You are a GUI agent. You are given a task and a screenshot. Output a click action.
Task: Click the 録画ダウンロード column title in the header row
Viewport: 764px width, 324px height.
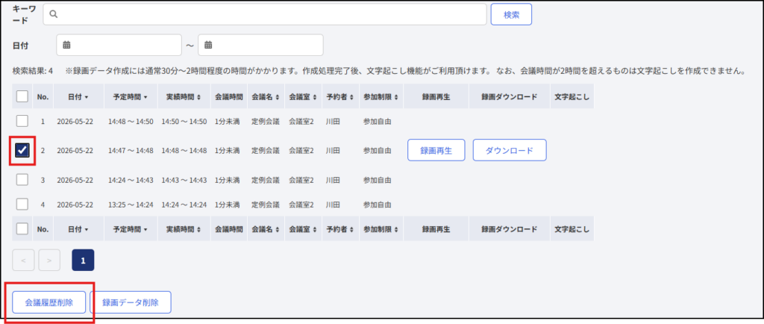tap(509, 97)
